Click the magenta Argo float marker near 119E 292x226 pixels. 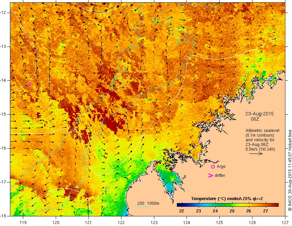pos(30,84)
